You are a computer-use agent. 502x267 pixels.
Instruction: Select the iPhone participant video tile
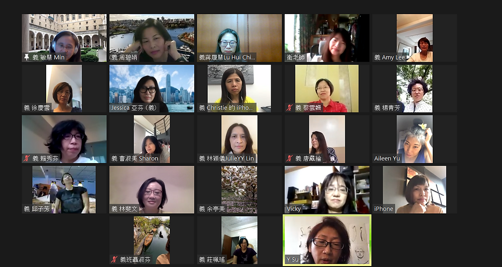click(x=415, y=190)
